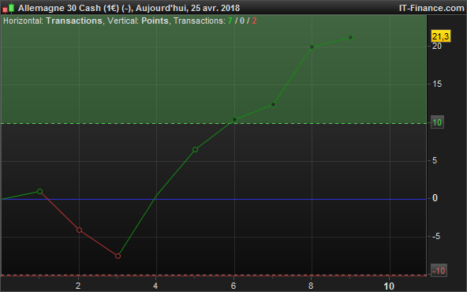This screenshot has height=292, width=467.
Task: Click the candlestick icon in title bar
Action: pyautogui.click(x=9, y=8)
